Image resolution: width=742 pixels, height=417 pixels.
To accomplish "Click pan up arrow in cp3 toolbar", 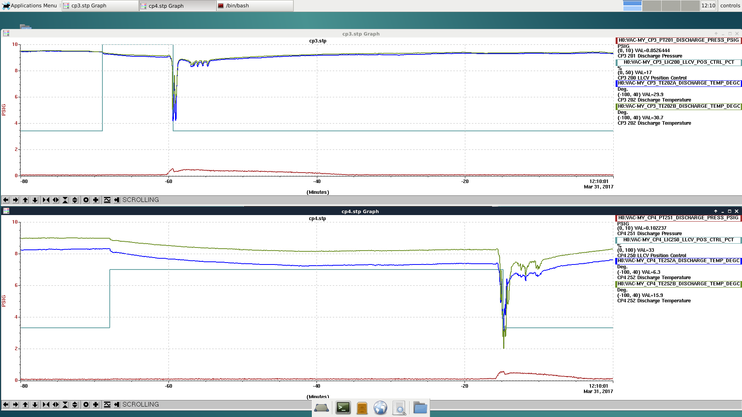I will click(x=26, y=200).
